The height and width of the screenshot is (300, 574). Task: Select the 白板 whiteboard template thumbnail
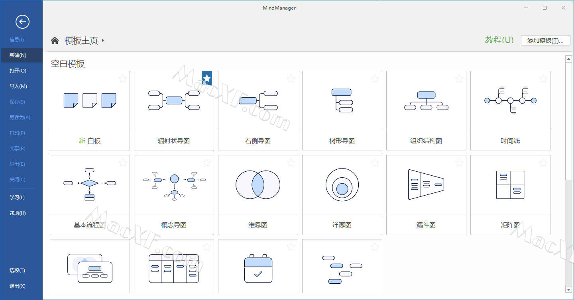90,100
